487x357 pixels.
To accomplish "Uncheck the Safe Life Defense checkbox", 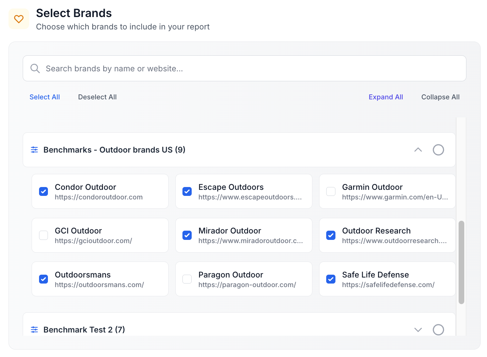I will [331, 279].
